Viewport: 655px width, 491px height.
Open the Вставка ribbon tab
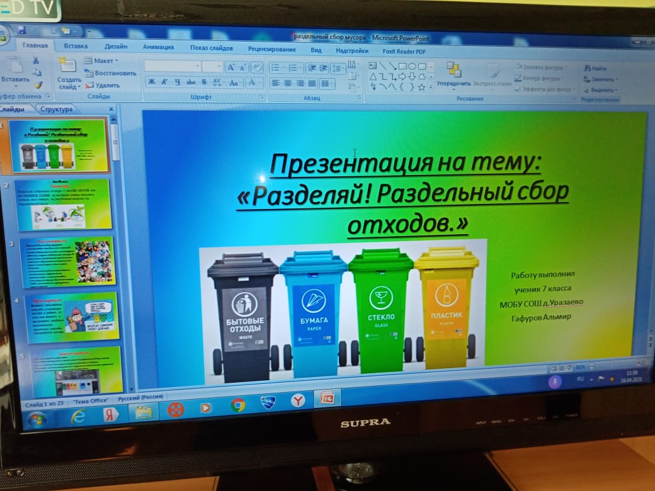[x=76, y=46]
